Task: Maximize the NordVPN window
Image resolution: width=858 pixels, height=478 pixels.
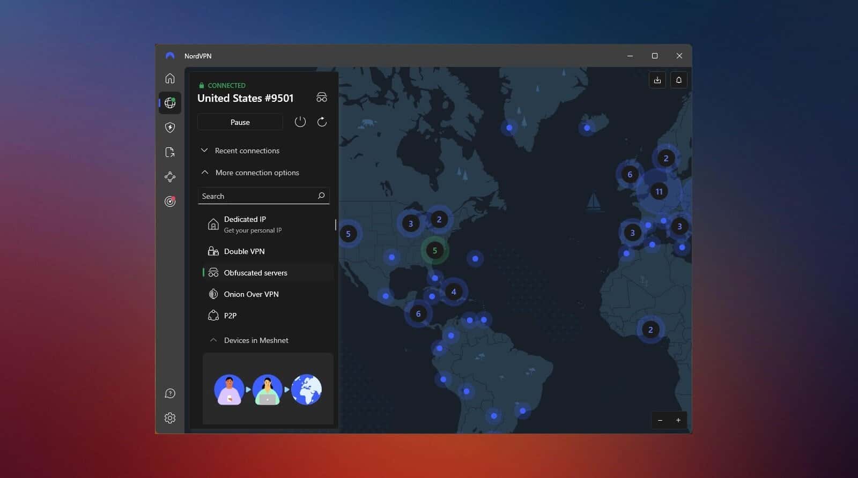Action: click(x=655, y=56)
